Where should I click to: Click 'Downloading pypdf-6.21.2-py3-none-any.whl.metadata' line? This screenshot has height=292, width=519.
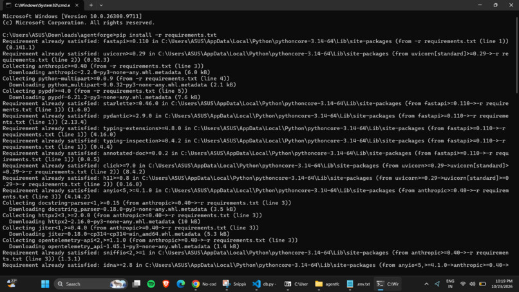[x=104, y=97]
